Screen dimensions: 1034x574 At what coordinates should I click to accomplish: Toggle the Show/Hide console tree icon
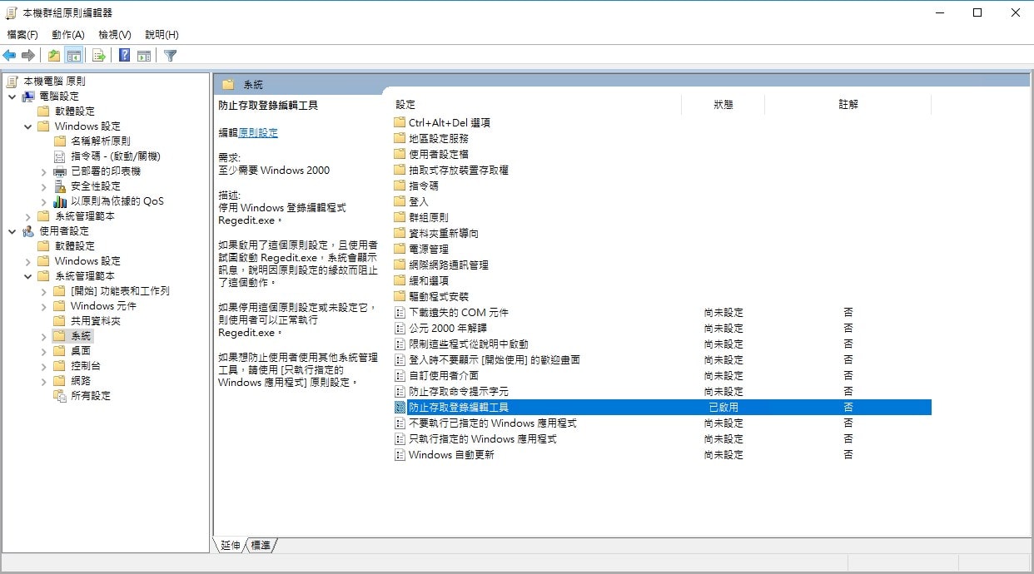[x=74, y=56]
